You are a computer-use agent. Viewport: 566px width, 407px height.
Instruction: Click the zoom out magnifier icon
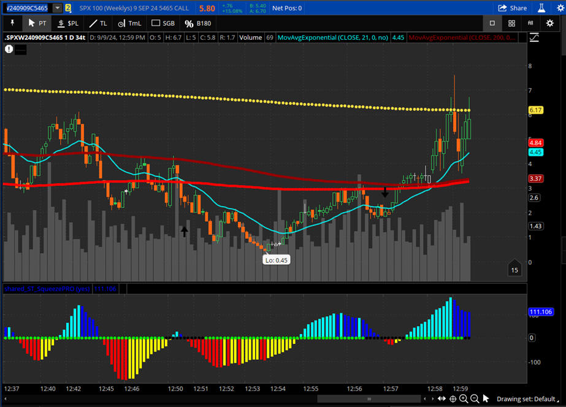point(475,398)
